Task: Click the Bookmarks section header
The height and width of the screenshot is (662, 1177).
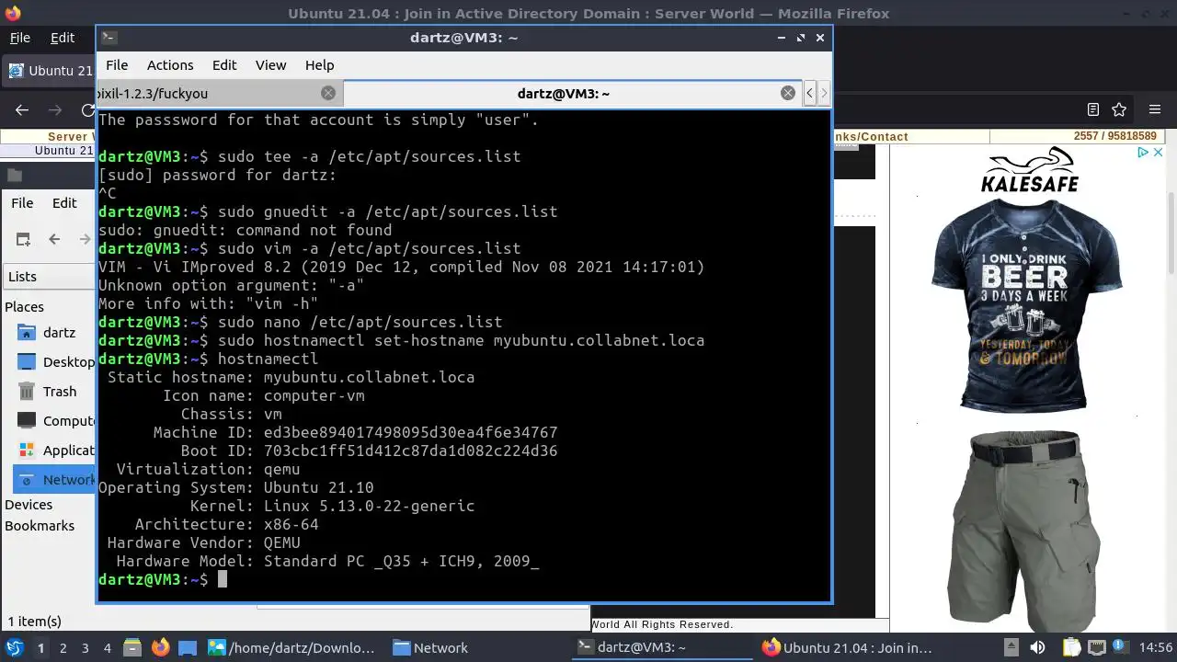Action: click(x=40, y=526)
